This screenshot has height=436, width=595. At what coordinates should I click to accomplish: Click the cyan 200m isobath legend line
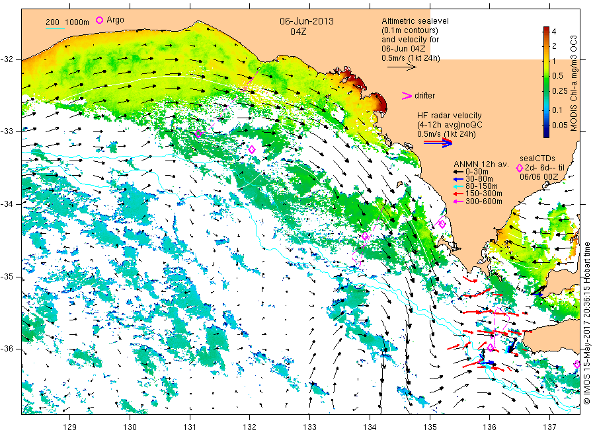pyautogui.click(x=55, y=28)
